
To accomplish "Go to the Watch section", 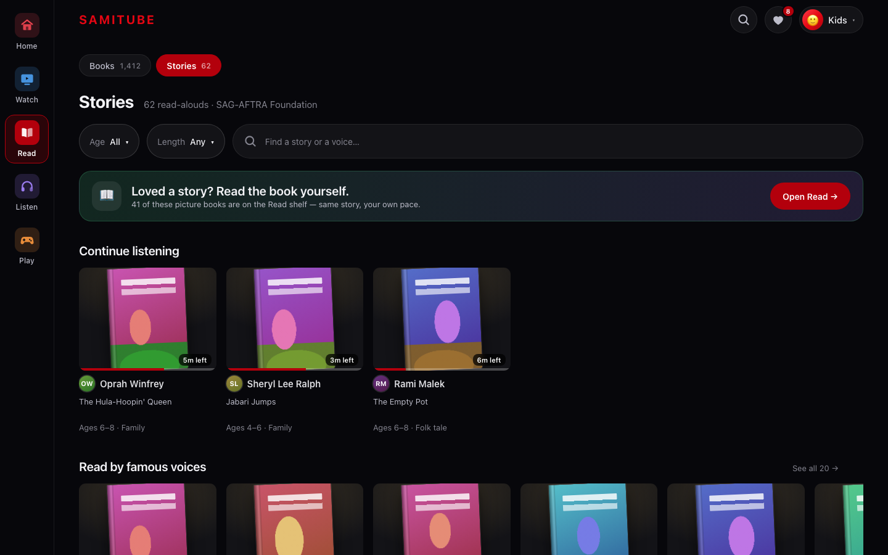I will [27, 86].
